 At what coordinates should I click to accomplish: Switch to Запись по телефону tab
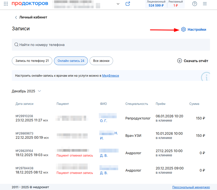click(x=32, y=61)
